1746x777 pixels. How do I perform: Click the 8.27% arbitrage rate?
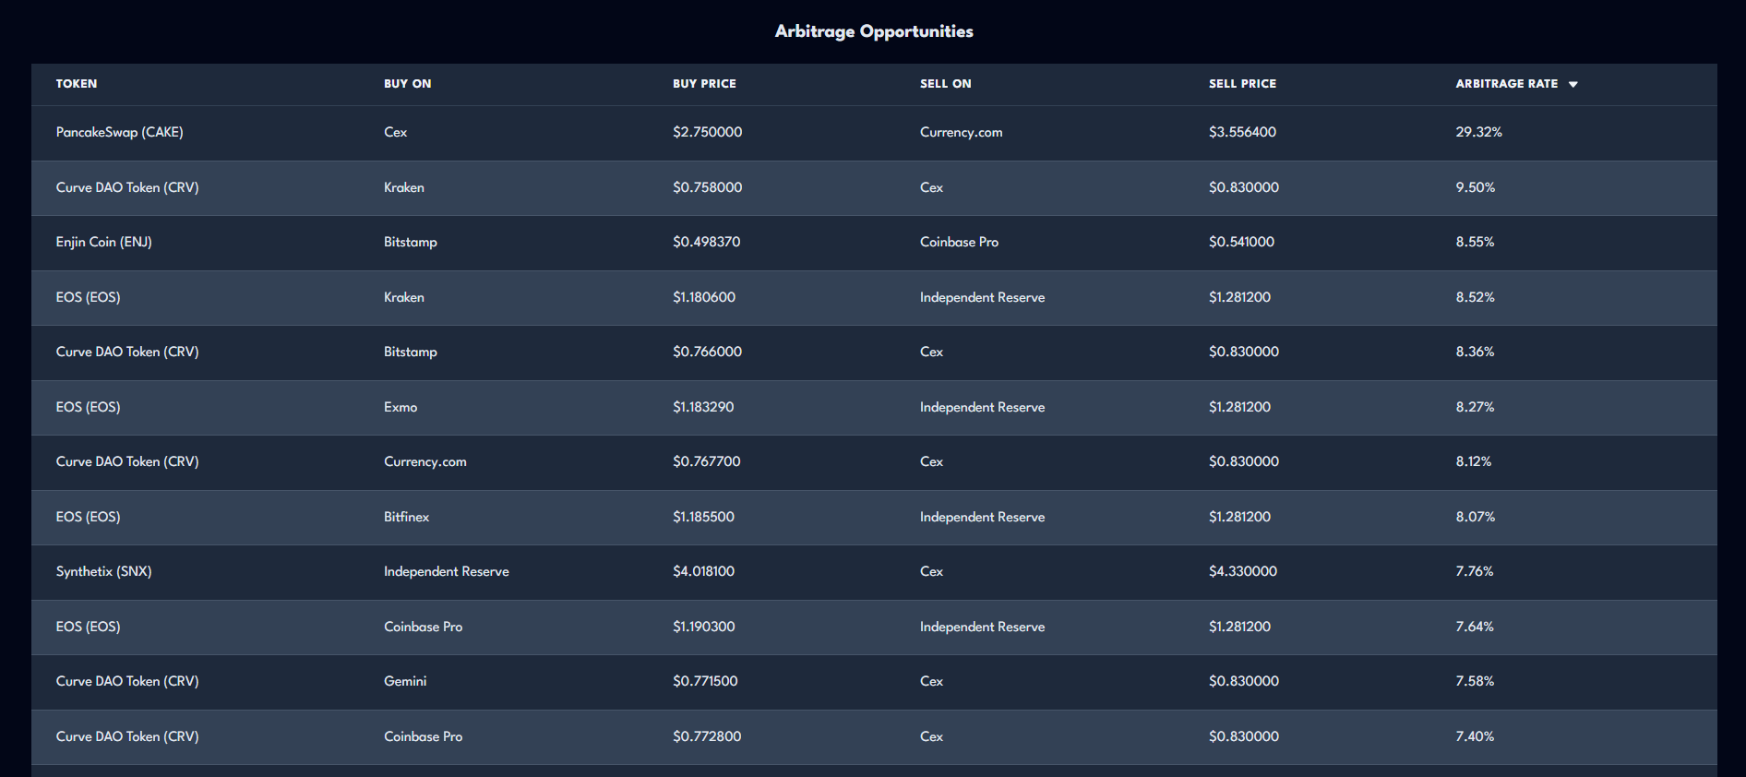1476,407
